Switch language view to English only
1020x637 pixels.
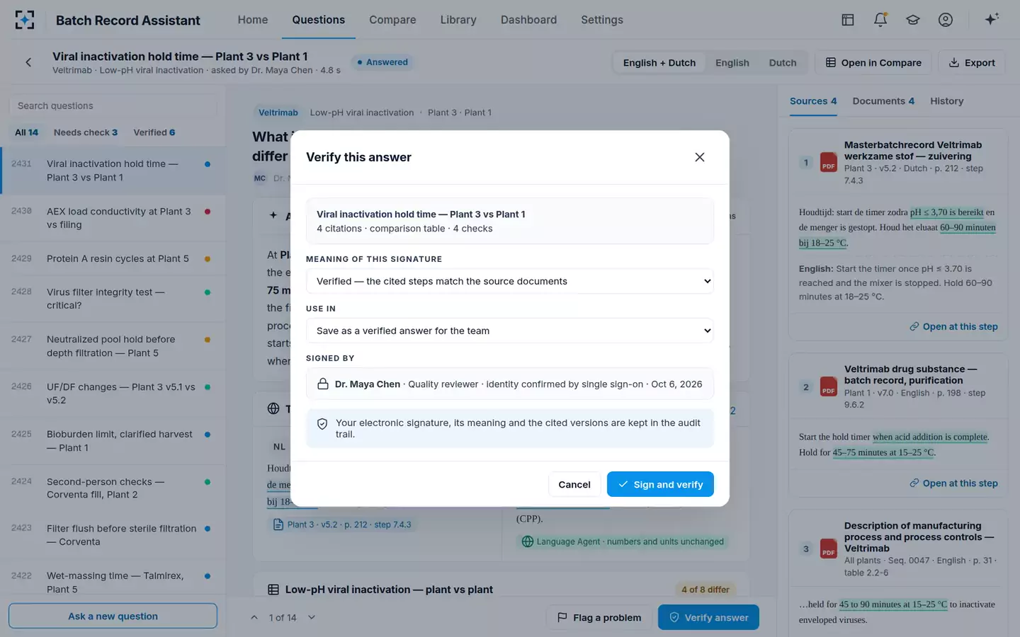[x=732, y=63]
